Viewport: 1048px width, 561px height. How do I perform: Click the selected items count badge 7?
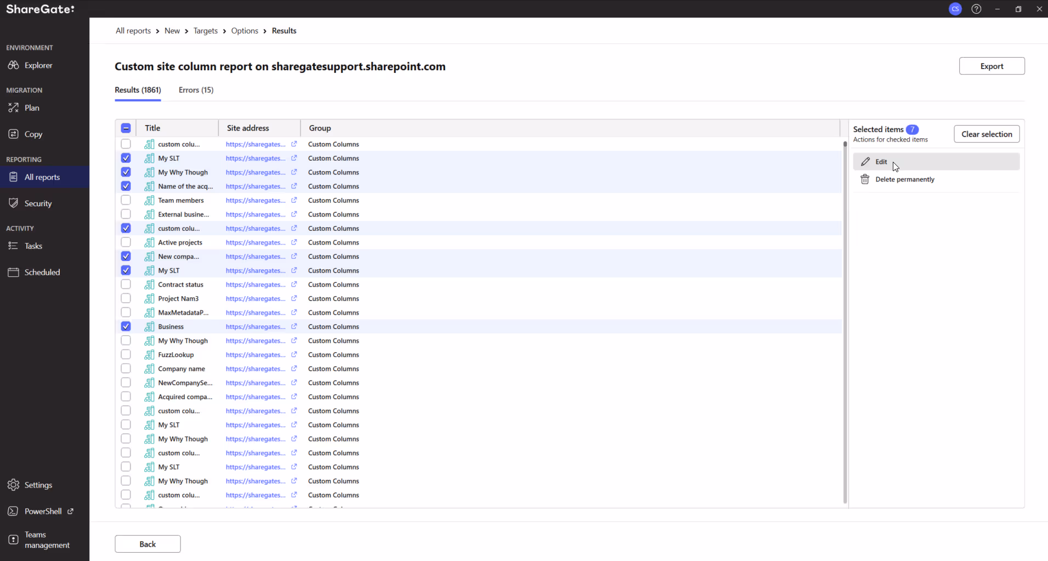point(912,129)
